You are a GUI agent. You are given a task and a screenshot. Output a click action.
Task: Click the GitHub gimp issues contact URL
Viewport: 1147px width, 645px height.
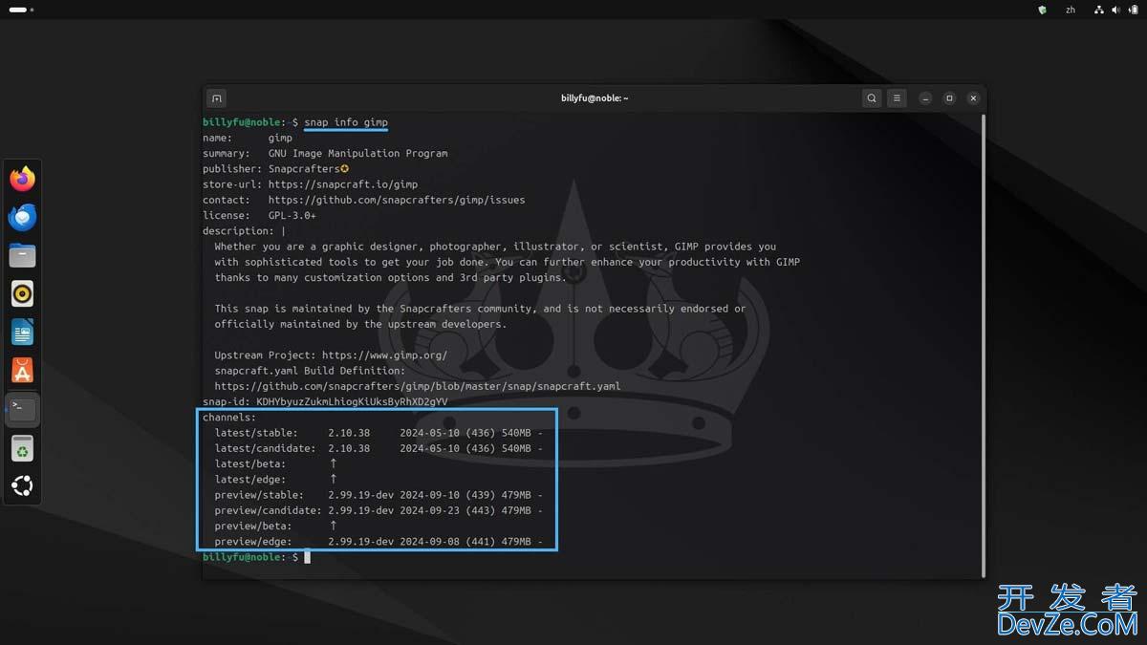tap(397, 200)
